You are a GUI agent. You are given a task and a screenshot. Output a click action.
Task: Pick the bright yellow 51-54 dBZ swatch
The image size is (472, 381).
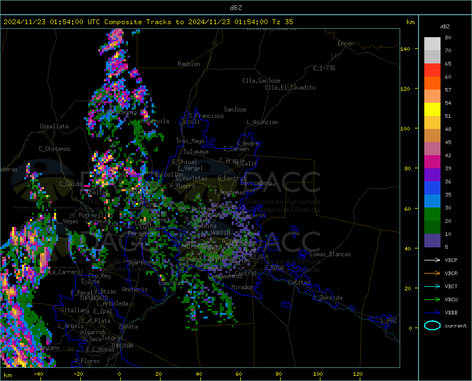pos(432,110)
